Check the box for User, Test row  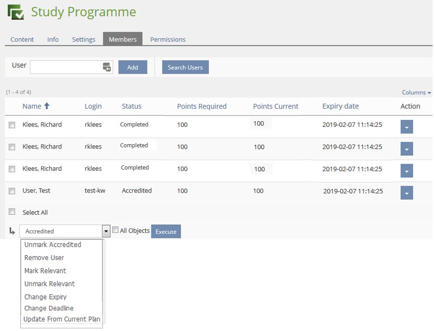pos(12,191)
